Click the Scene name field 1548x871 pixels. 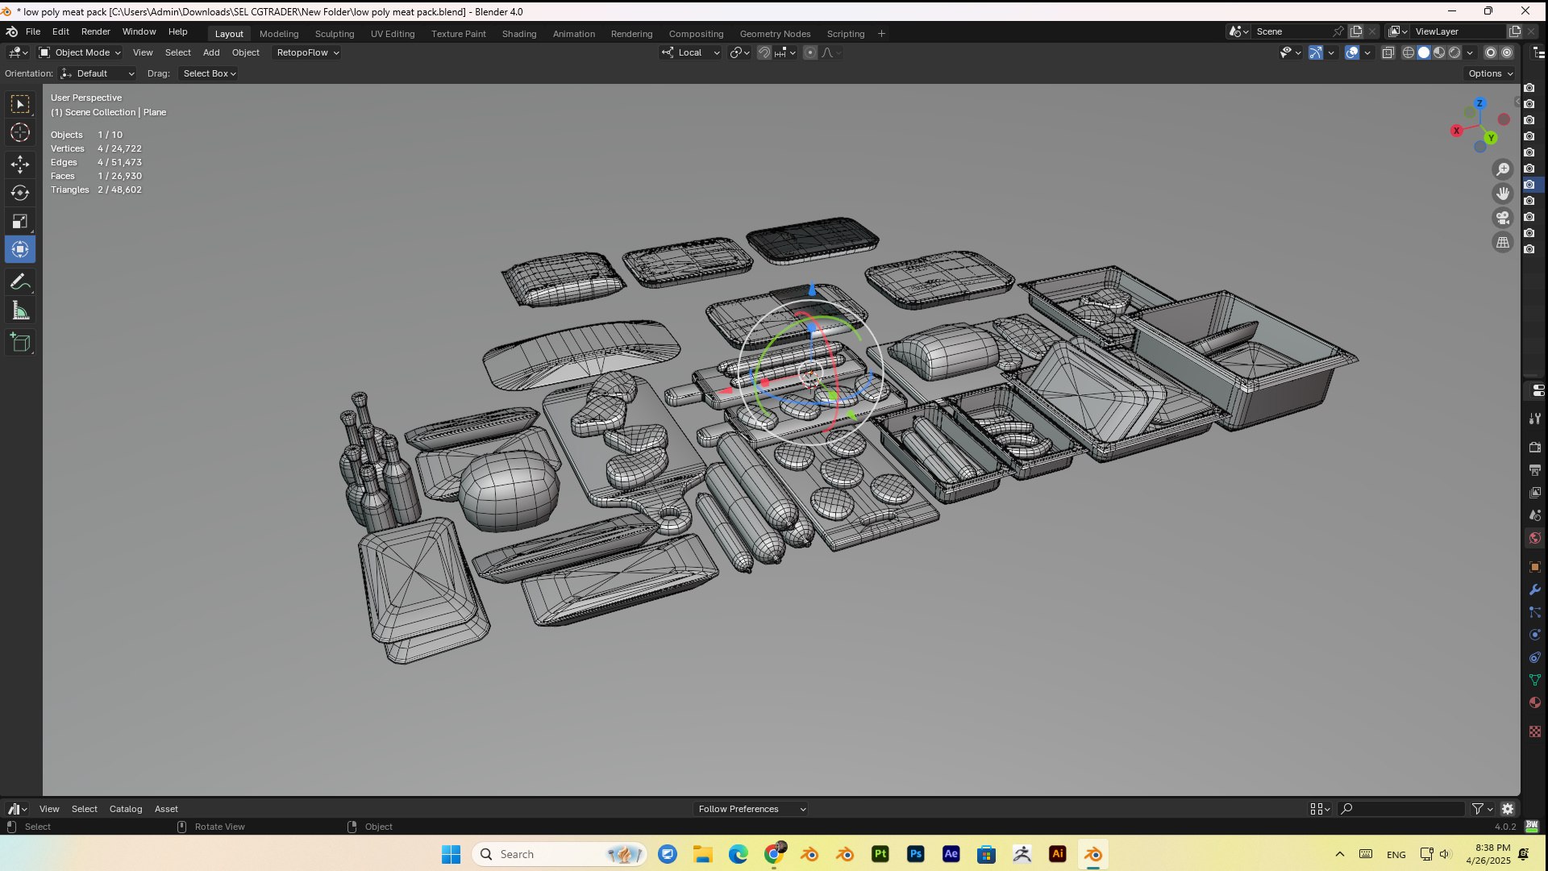1290,31
